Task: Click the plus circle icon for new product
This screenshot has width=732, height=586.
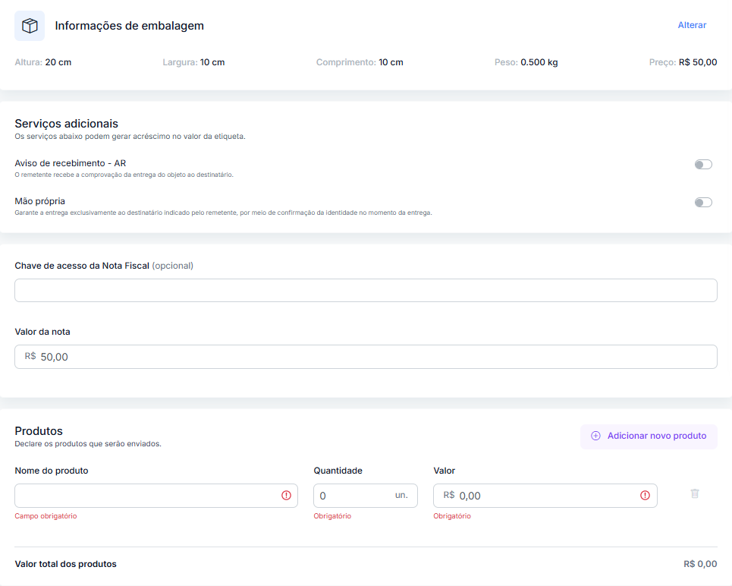Action: pos(595,436)
